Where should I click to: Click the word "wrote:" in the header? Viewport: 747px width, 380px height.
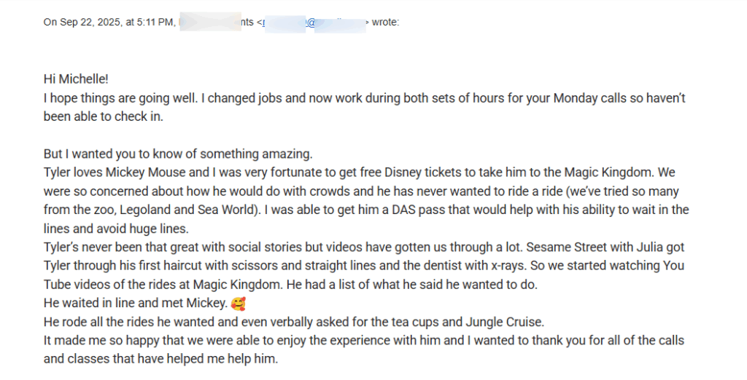click(x=385, y=23)
